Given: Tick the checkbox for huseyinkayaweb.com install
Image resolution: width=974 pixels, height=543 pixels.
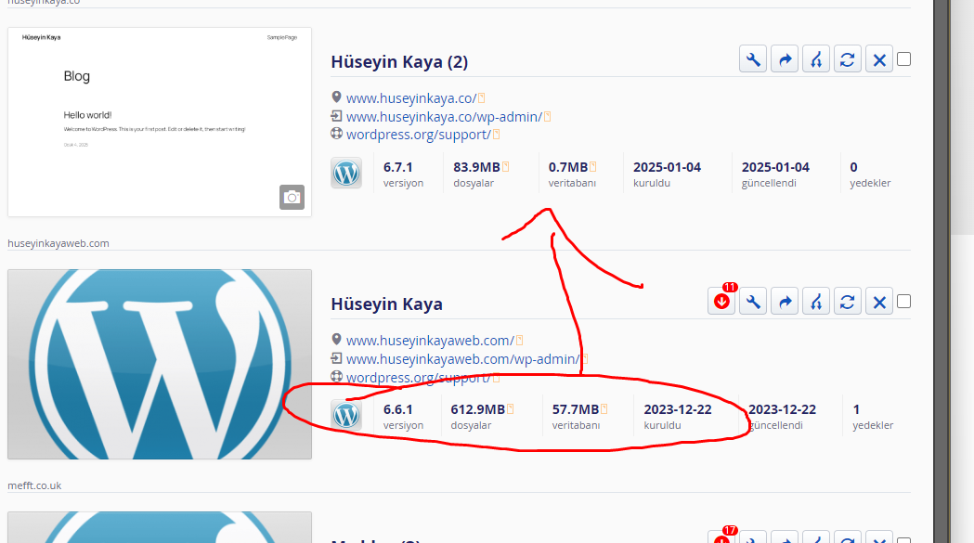Looking at the screenshot, I should click(903, 302).
